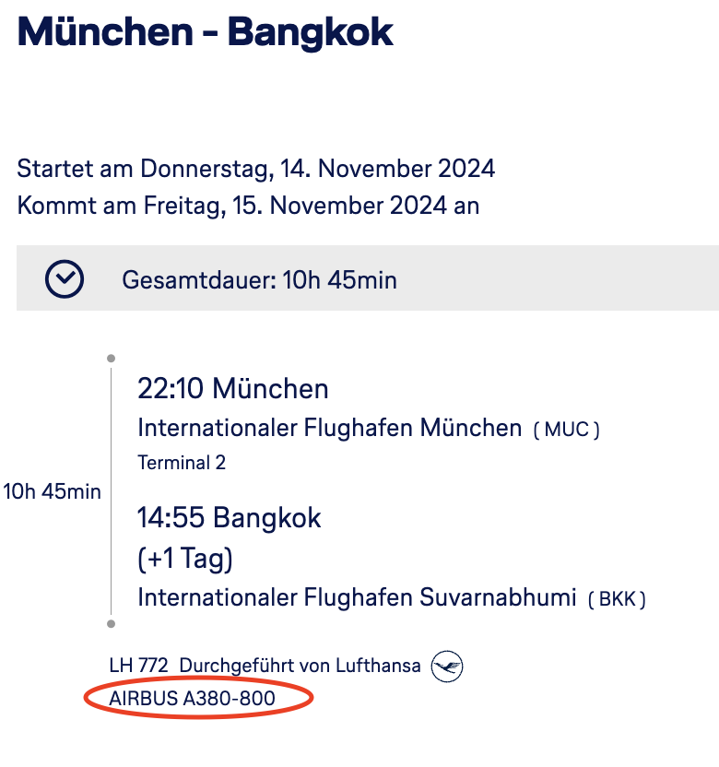Click the München - Bangkok heading
The height and width of the screenshot is (767, 719).
[x=205, y=32]
